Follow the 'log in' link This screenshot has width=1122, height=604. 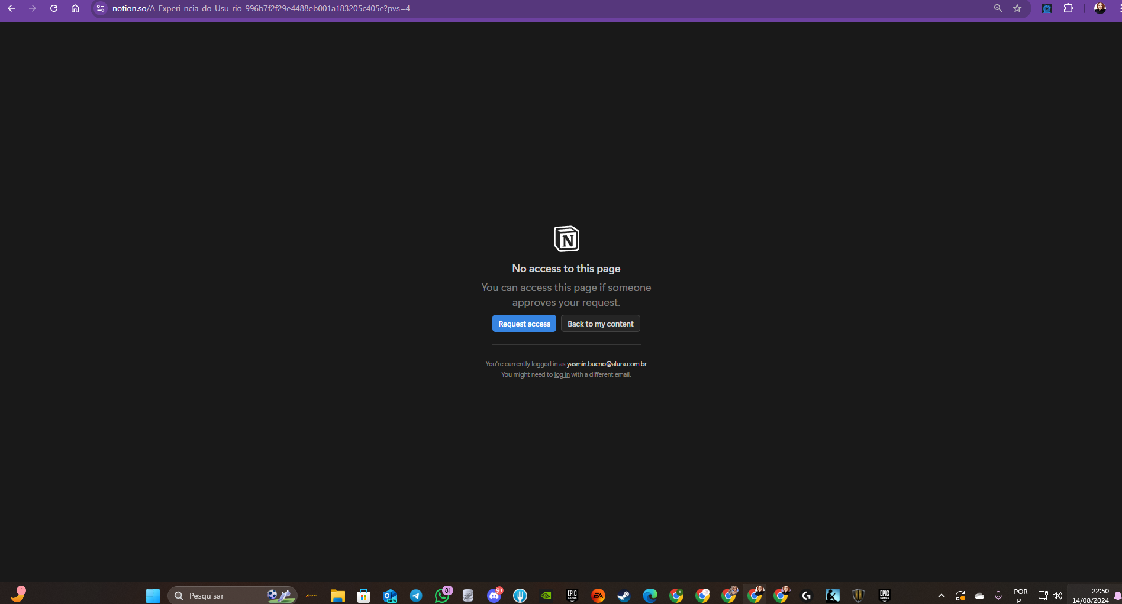562,374
